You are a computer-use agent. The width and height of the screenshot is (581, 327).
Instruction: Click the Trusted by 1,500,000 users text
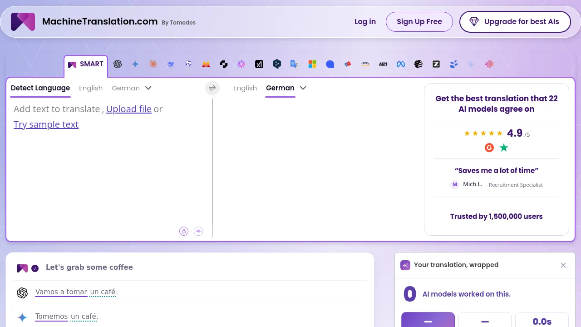497,217
